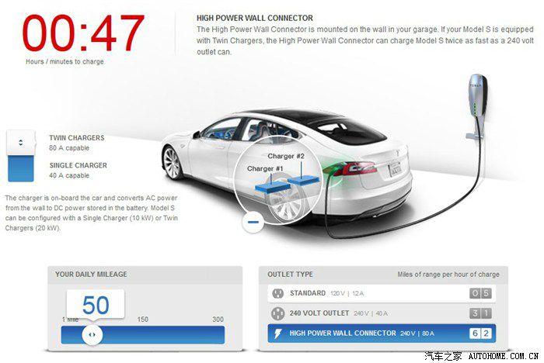Click the Standard outlet plug icon
The image size is (544, 363).
point(277,293)
